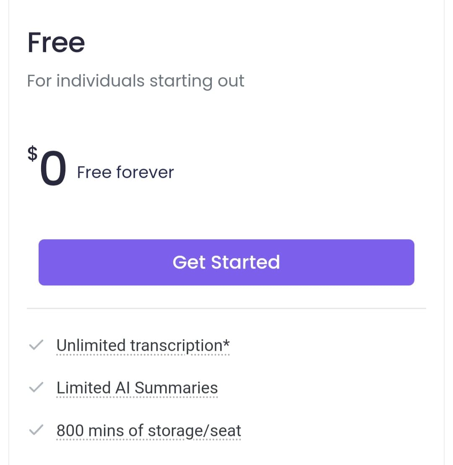Click the word 'Summaries' in the features list

tap(176, 388)
